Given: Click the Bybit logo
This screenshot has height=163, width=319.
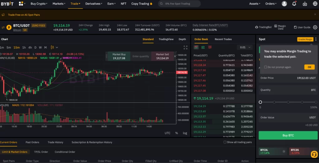Looking at the screenshot, I should pos(7,4).
